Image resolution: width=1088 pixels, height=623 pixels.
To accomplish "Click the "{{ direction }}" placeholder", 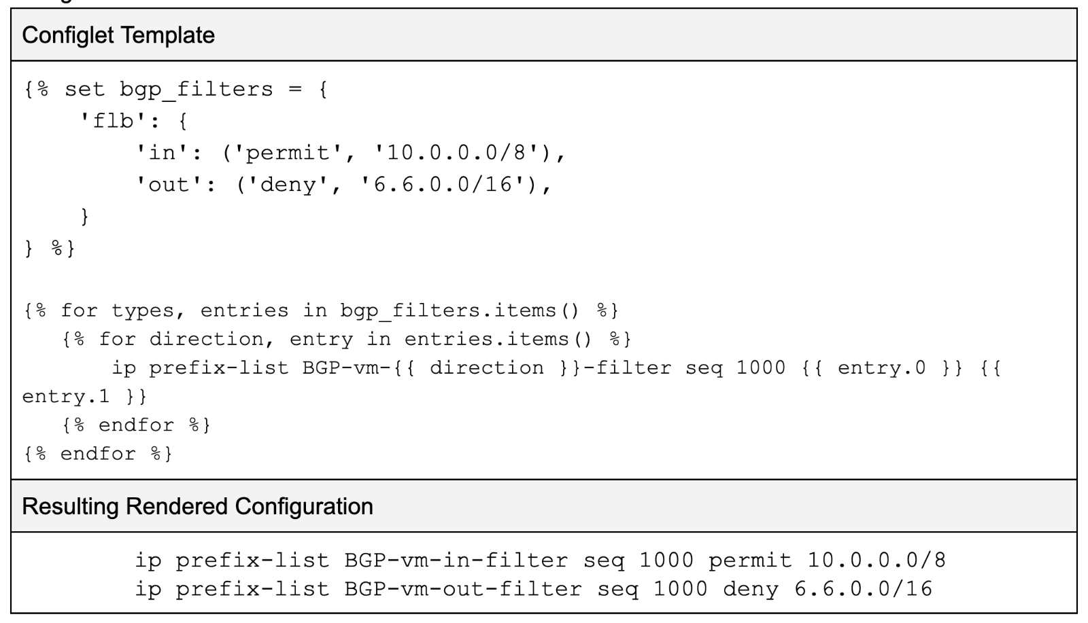I will click(x=486, y=368).
